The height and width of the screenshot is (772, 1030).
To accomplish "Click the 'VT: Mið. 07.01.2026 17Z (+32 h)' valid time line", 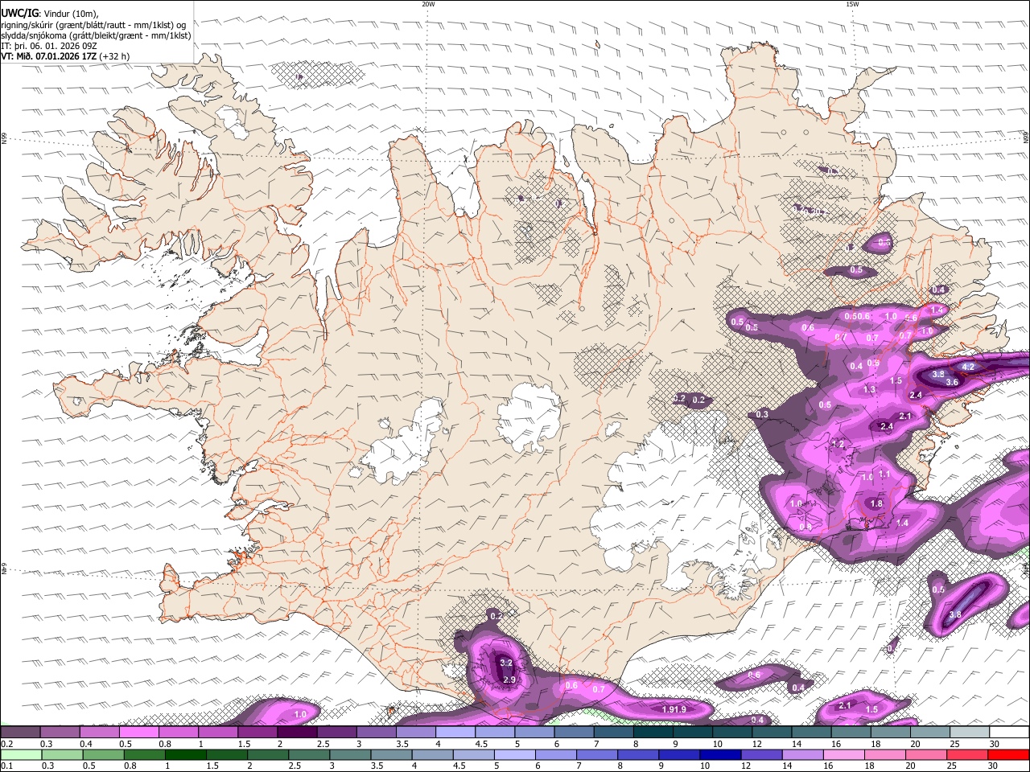I will click(x=65, y=56).
